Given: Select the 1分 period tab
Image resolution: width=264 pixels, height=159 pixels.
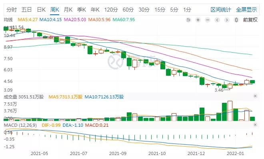Looking at the screenshot, I should pyautogui.click(x=187, y=10).
